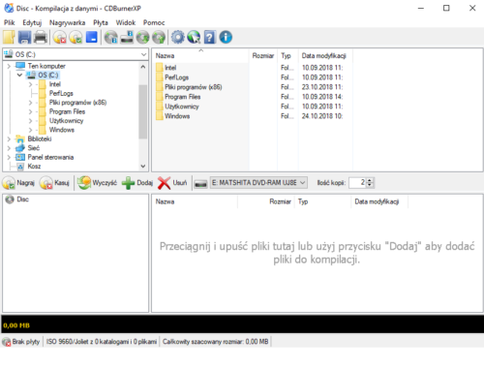The width and height of the screenshot is (484, 369).
Task: Click the second green-arrow disc toolbar icon
Action: [x=159, y=37]
